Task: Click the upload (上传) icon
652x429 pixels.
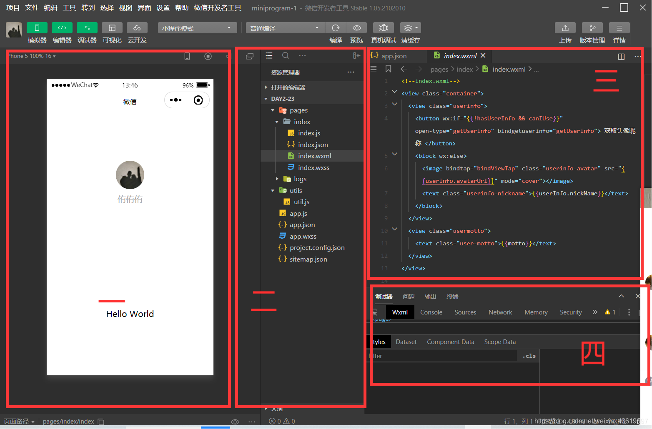Action: pos(565,28)
